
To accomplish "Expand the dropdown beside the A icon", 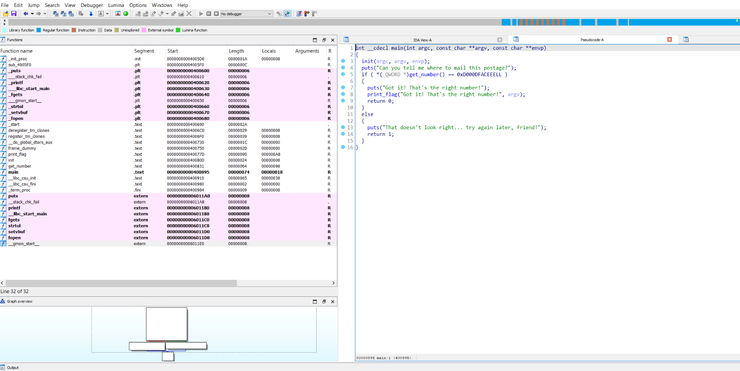I will click(107, 13).
